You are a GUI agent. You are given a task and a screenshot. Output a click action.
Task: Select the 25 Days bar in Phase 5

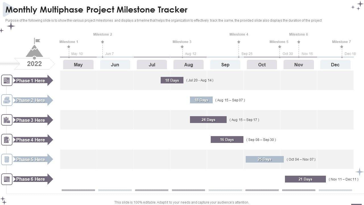(x=264, y=159)
